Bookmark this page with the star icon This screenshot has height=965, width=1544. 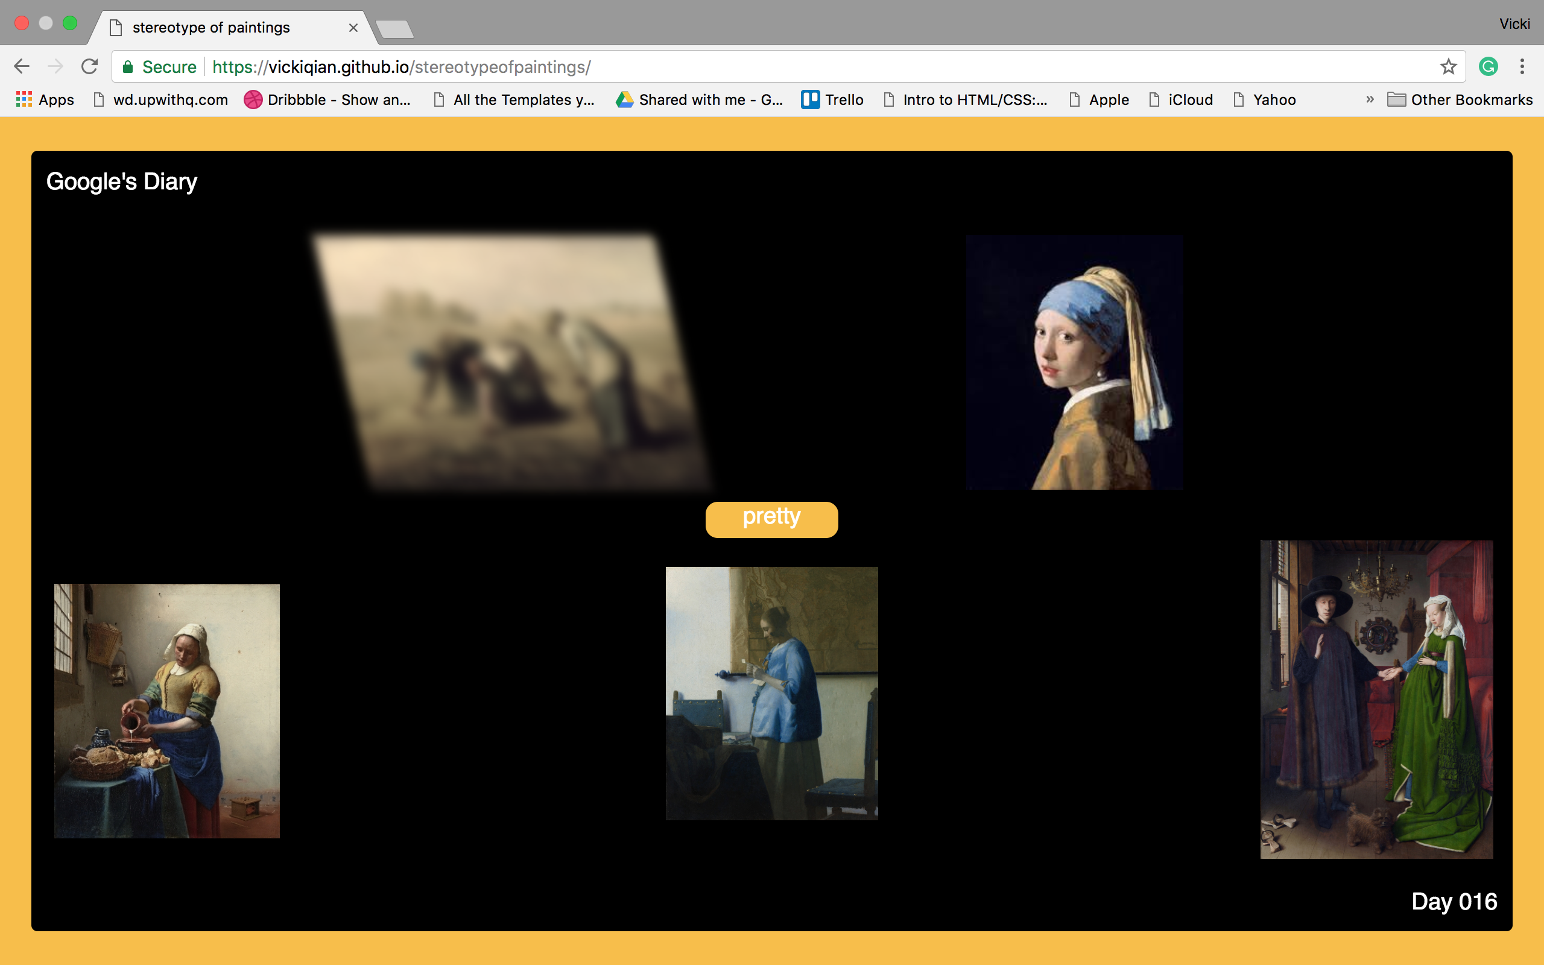click(1448, 66)
